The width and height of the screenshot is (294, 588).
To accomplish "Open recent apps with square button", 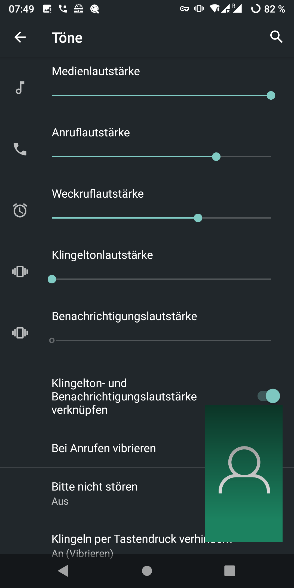I will [229, 571].
